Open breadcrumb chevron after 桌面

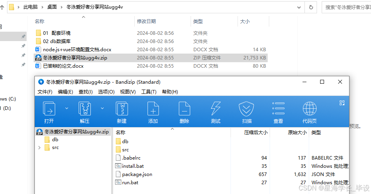click(61, 7)
